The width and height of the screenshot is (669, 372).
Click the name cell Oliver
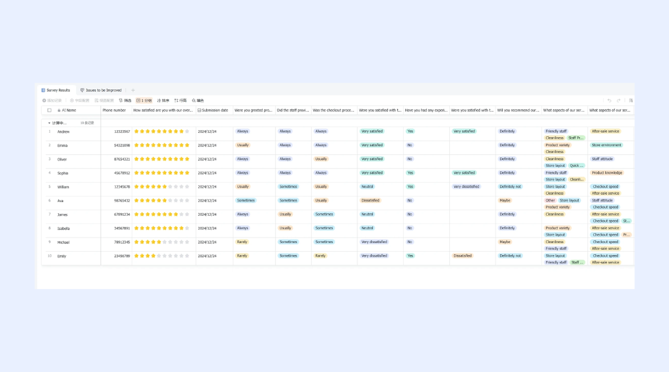click(63, 159)
